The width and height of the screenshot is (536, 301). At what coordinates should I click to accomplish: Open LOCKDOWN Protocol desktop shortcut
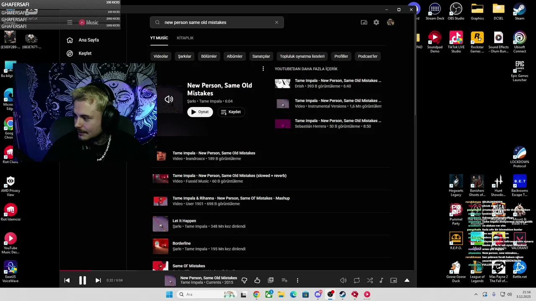click(x=520, y=157)
